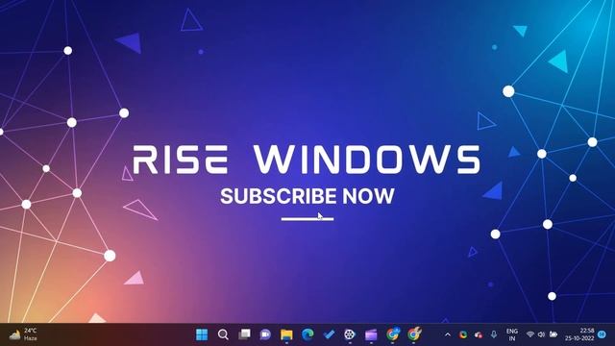Launch Teams Chat from taskbar
The width and height of the screenshot is (615, 346).
click(x=265, y=334)
